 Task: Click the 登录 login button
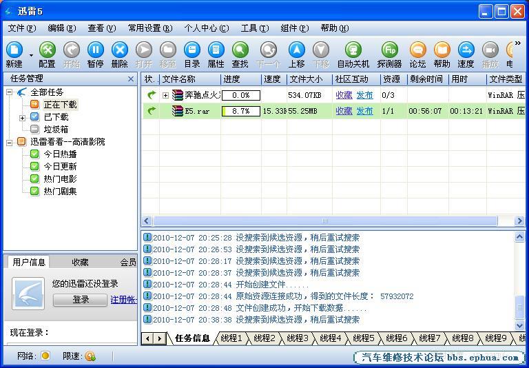[81, 300]
